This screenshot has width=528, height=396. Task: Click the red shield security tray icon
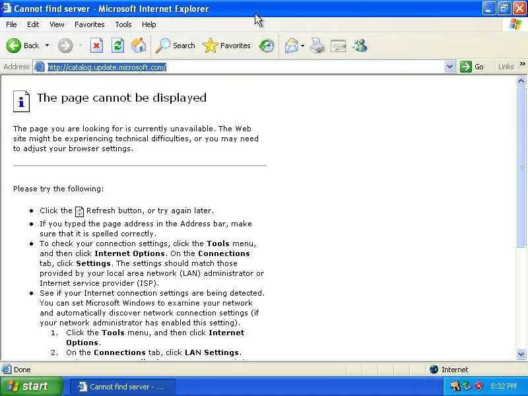tap(479, 386)
